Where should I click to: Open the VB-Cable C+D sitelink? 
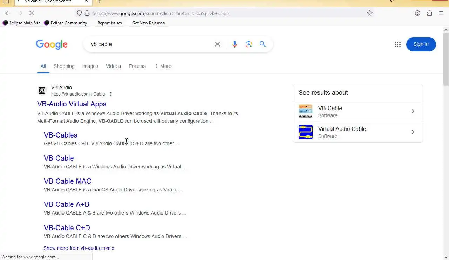(67, 228)
